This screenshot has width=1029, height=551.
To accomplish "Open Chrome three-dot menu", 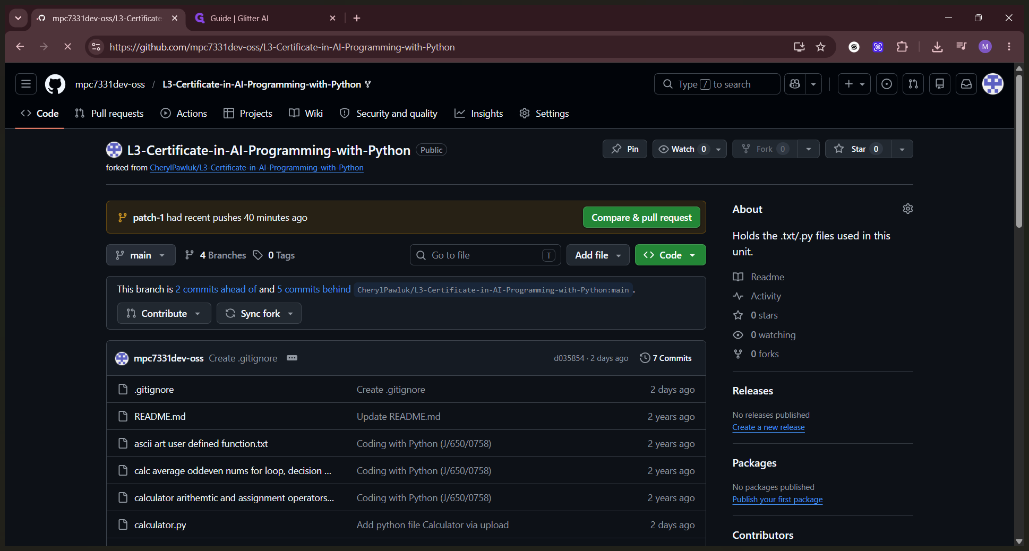I will click(1009, 47).
